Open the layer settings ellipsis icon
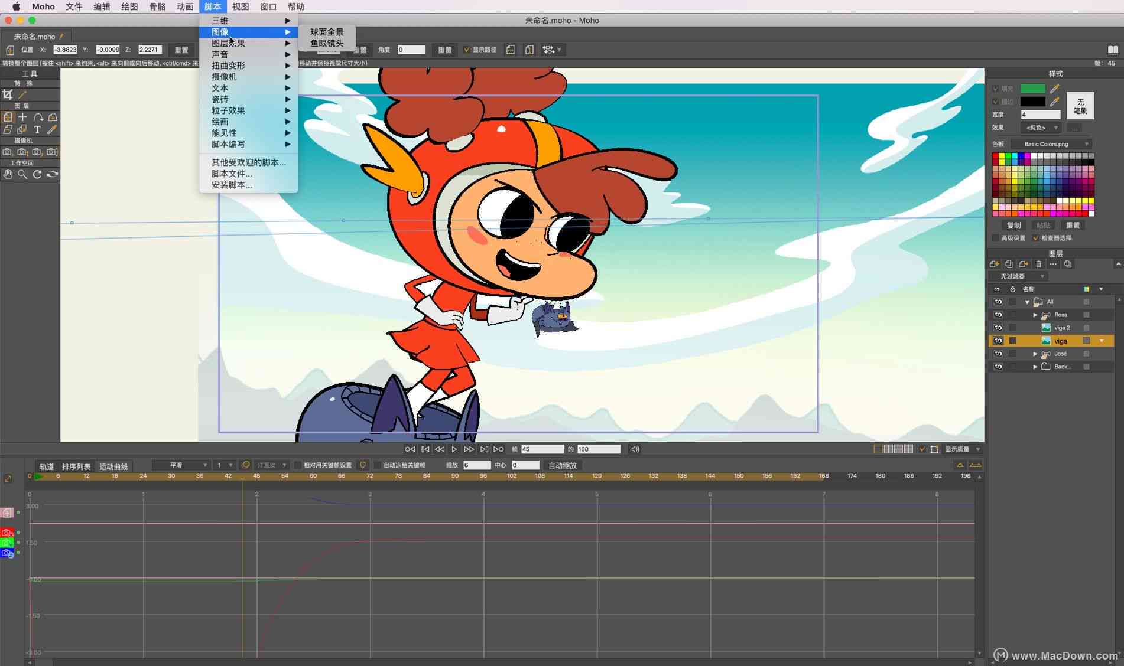This screenshot has width=1124, height=666. coord(1053,264)
